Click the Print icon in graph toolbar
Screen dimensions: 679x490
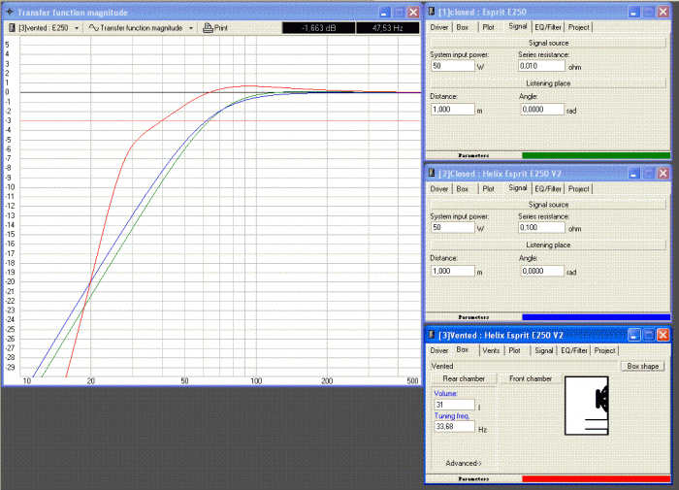coord(208,28)
